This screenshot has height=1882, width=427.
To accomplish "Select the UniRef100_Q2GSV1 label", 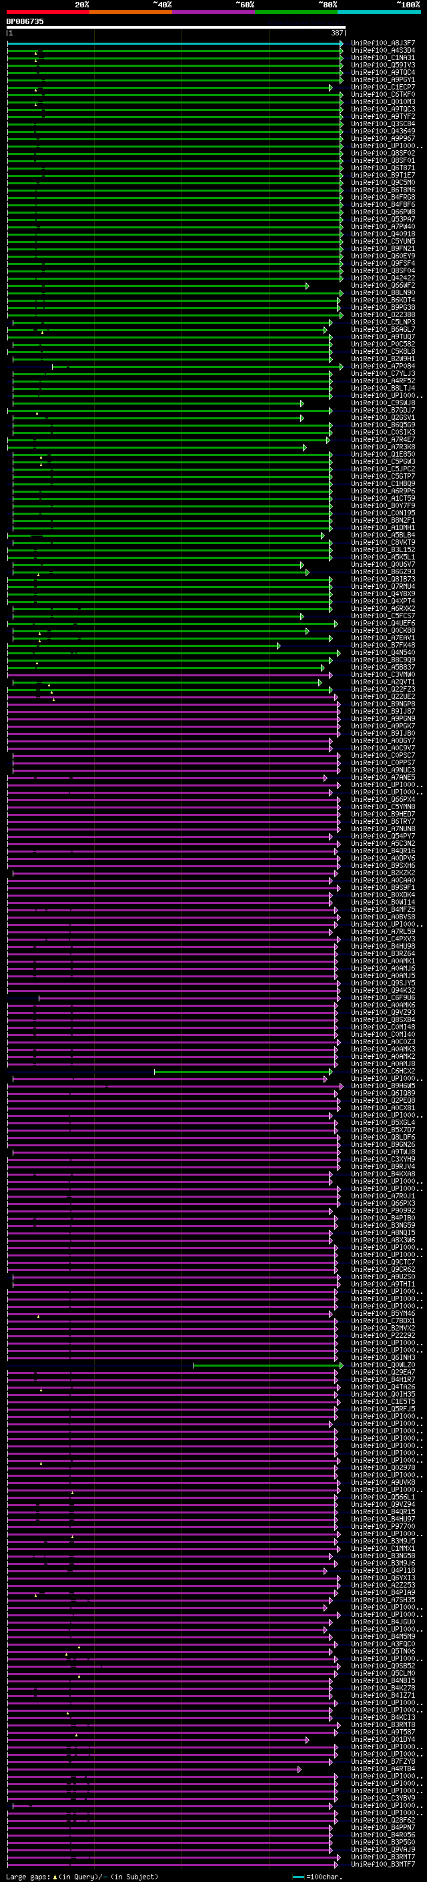I will [383, 418].
